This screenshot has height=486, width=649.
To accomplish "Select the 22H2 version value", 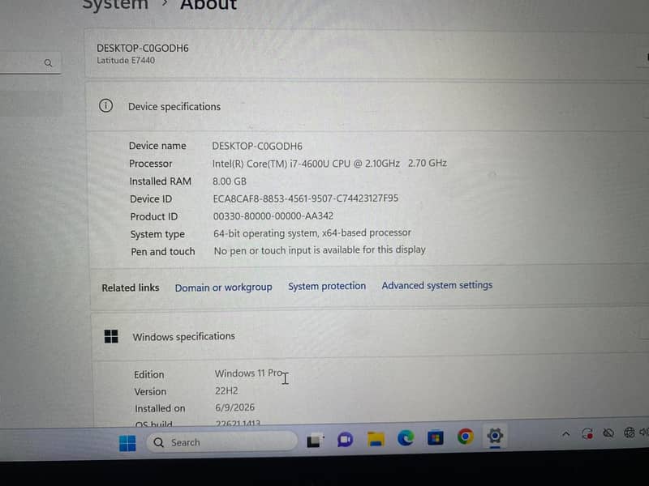I will [226, 390].
